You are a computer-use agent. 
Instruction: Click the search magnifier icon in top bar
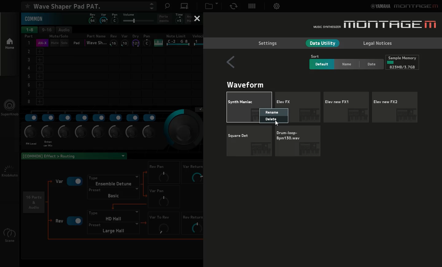pos(167,6)
